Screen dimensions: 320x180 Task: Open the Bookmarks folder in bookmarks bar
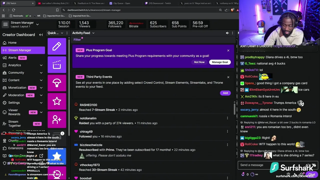[16, 16]
